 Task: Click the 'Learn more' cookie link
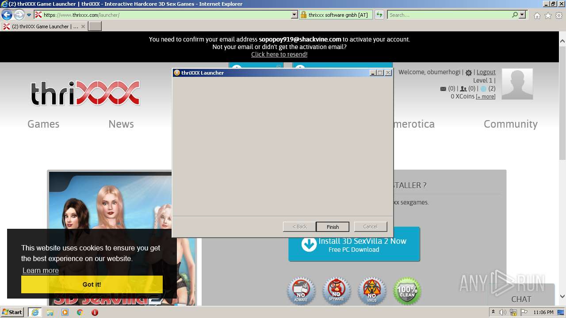41,270
